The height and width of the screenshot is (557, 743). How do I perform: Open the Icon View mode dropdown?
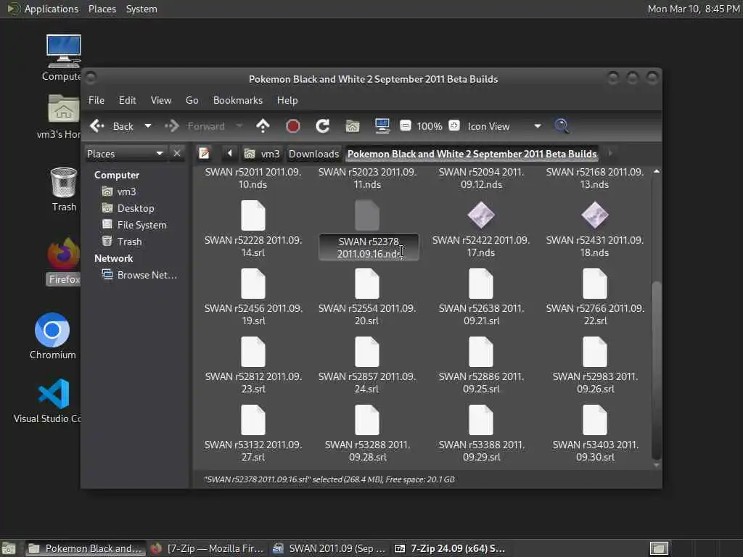(x=504, y=126)
